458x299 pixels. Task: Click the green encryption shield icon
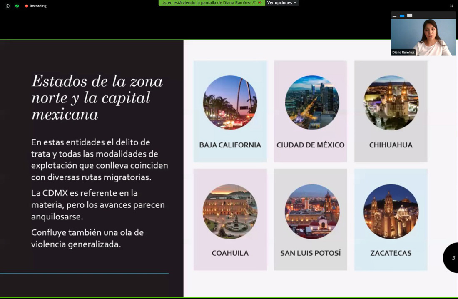17,6
